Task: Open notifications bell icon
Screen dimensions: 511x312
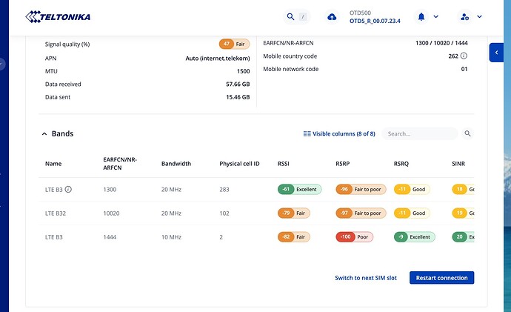Action: point(421,16)
